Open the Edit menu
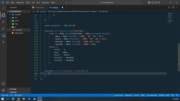The image size is (180, 101). pyautogui.click(x=12, y=3)
